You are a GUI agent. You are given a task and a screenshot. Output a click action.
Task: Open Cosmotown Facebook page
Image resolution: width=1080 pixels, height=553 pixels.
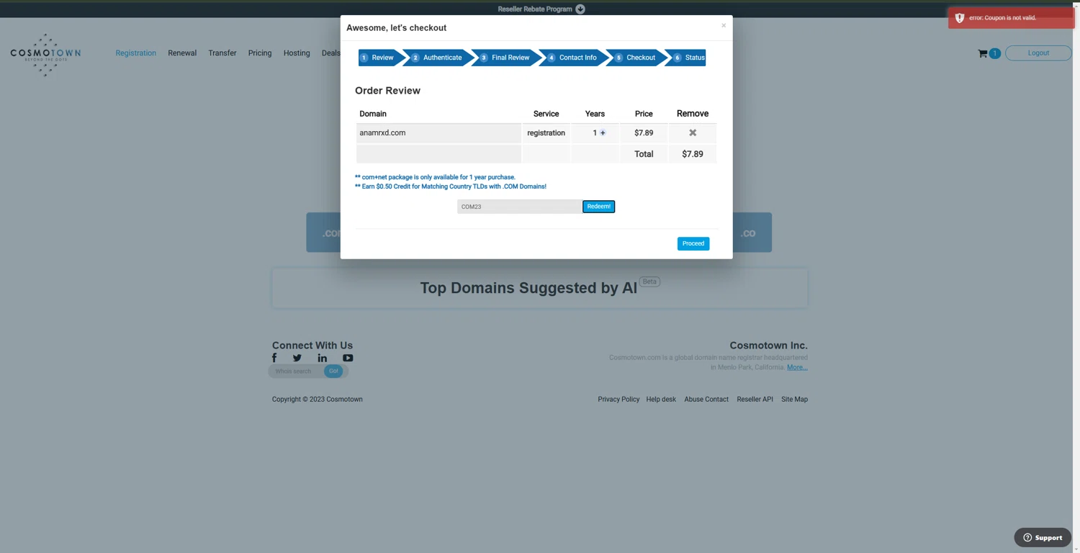[x=274, y=358]
